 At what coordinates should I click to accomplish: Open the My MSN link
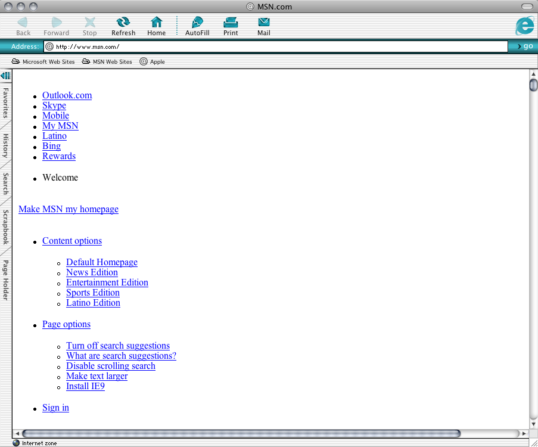pos(60,126)
